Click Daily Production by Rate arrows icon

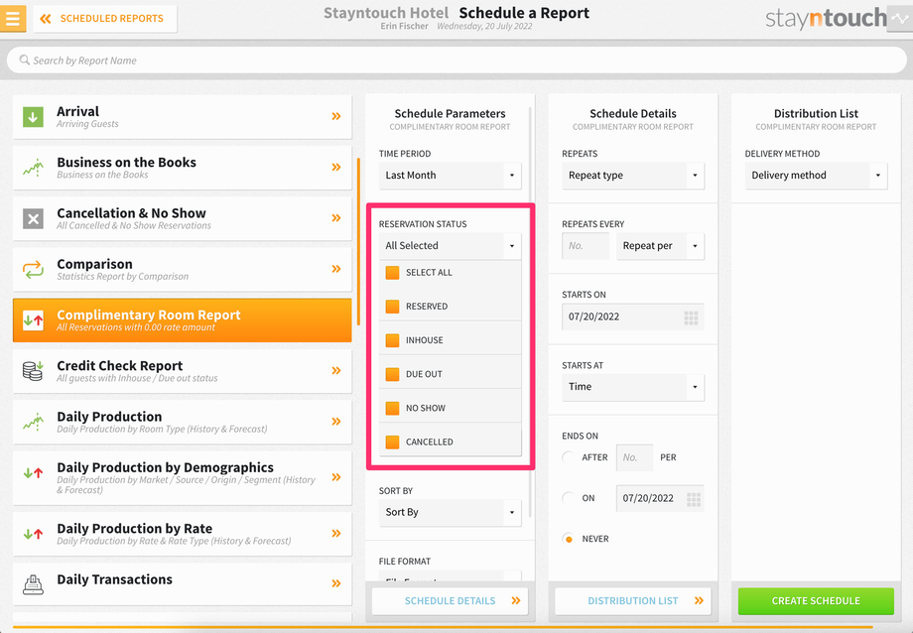[x=33, y=534]
